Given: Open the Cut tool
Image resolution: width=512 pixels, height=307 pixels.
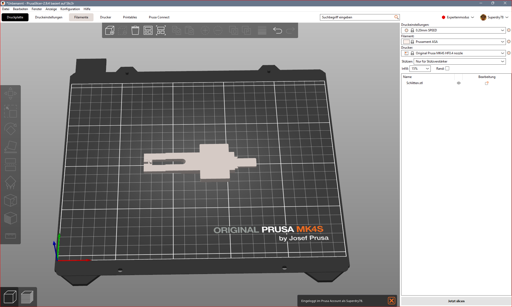Looking at the screenshot, I should click(x=10, y=165).
